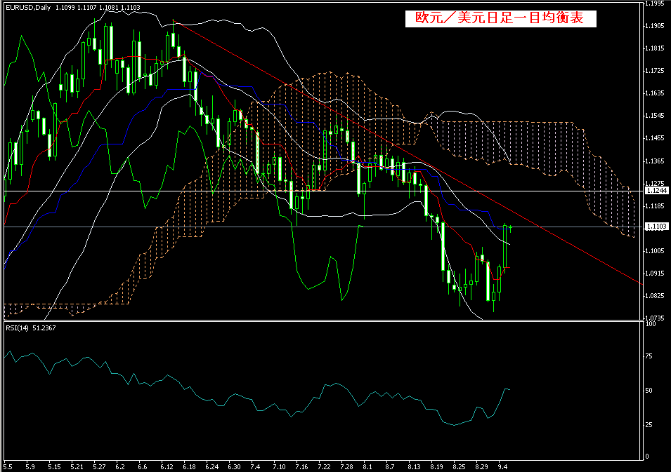Select the 8.19 date axis label
671x472 pixels.
coord(437,467)
